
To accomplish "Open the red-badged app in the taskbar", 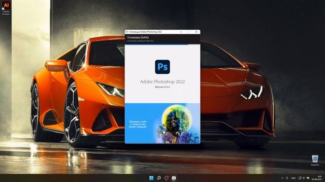I will [167, 177].
